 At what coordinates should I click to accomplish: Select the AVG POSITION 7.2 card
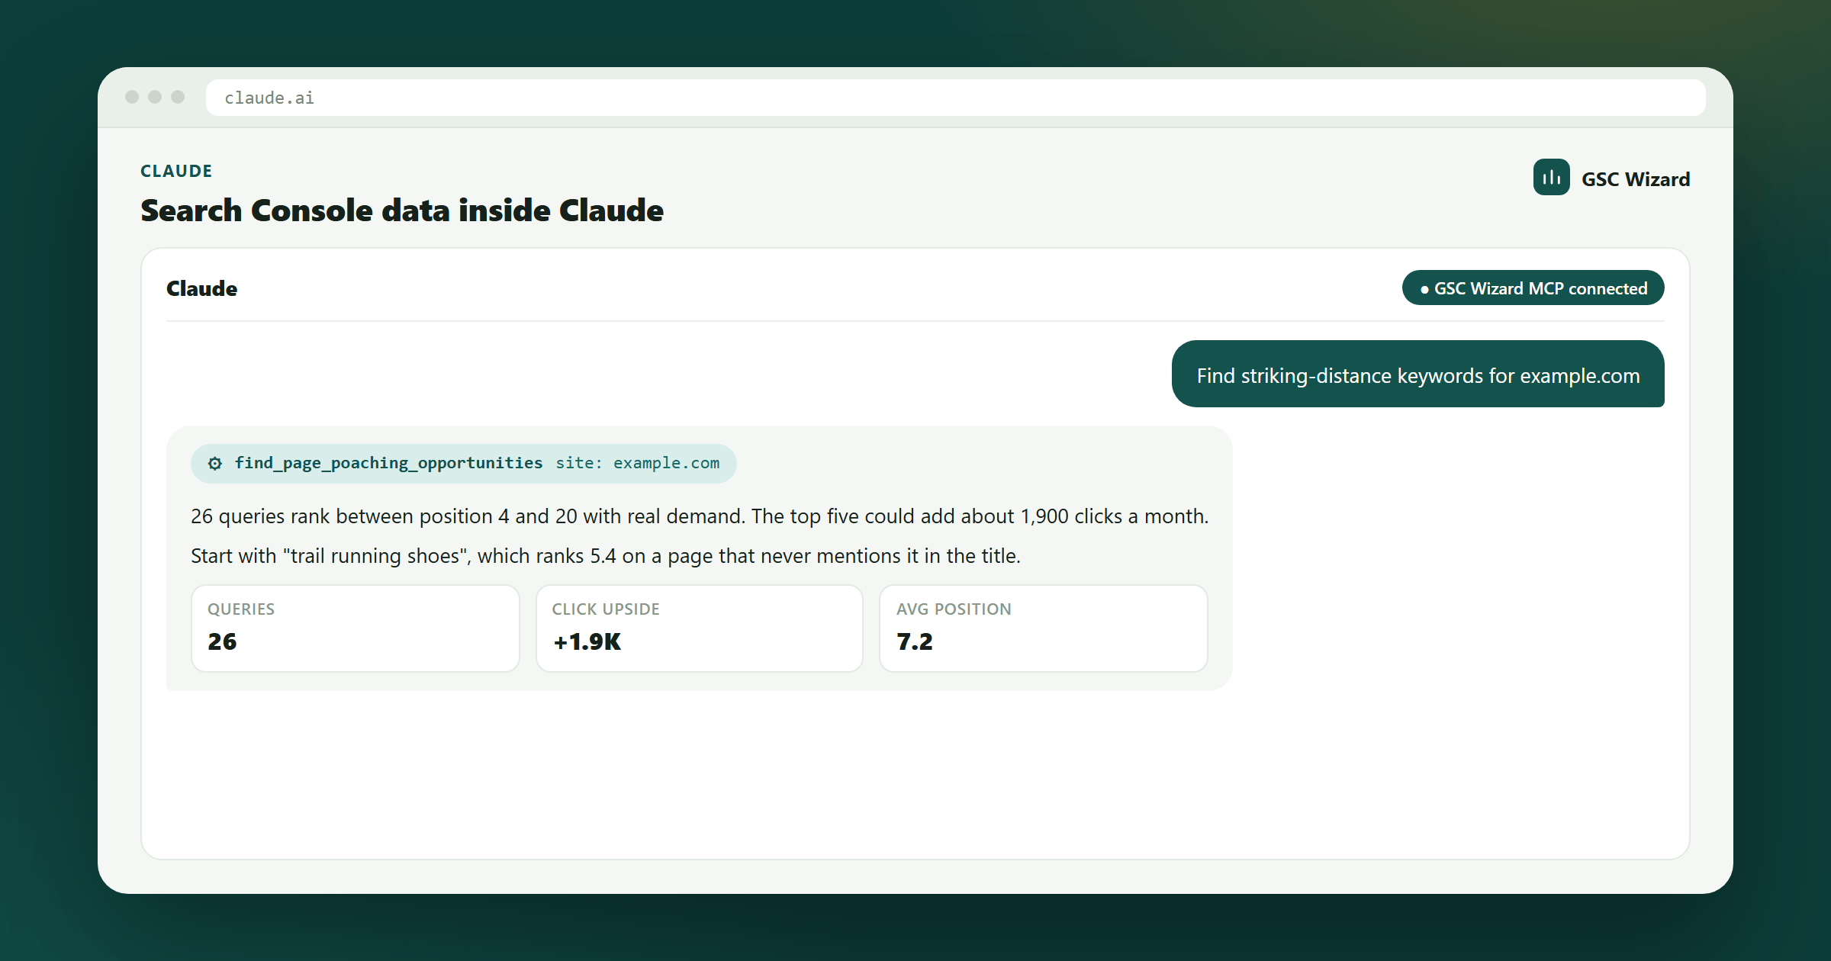[1043, 628]
